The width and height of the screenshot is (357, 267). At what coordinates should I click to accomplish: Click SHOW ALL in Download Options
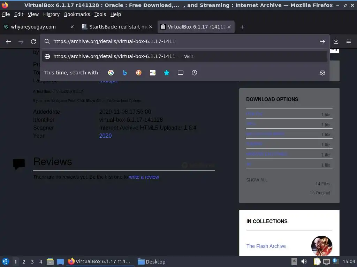pyautogui.click(x=257, y=180)
